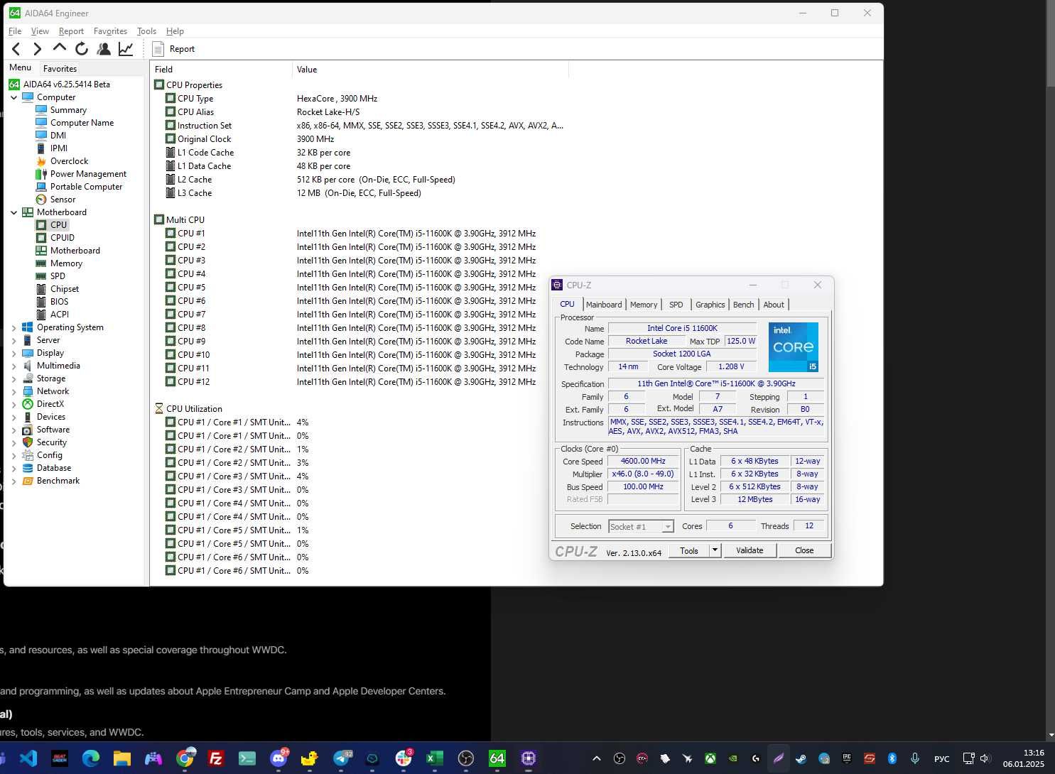Expand the Display tree node
The width and height of the screenshot is (1055, 774).
coord(13,353)
